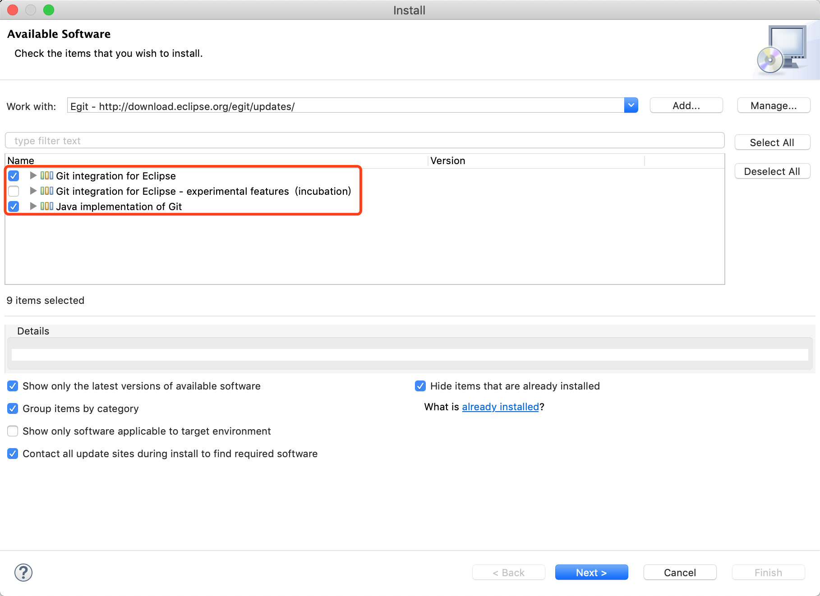820x596 pixels.
Task: Select the experimental features (incubation) row text
Action: point(203,191)
